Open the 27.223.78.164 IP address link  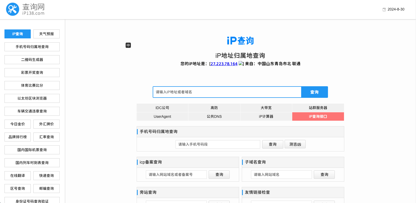[x=224, y=64]
